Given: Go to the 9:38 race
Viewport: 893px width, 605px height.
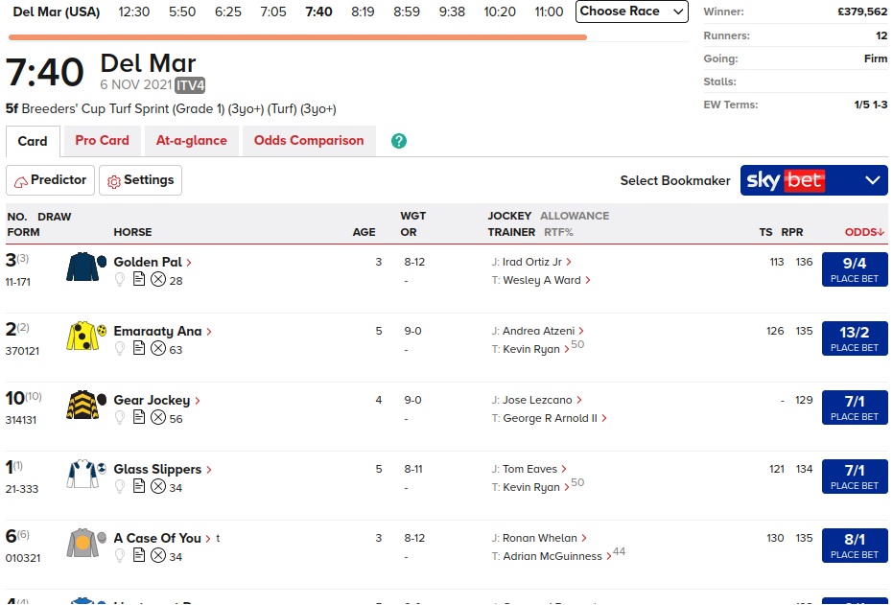Looking at the screenshot, I should click(x=452, y=12).
